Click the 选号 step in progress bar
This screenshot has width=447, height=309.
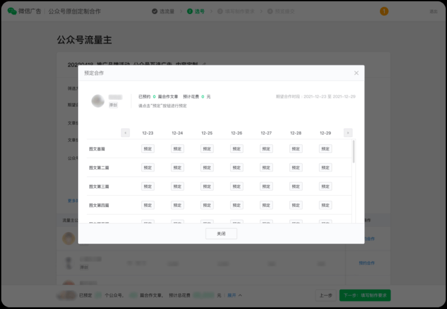[196, 11]
